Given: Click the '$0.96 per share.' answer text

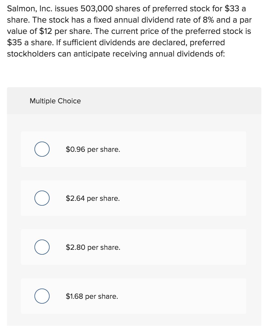Looking at the screenshot, I should coord(93,149).
